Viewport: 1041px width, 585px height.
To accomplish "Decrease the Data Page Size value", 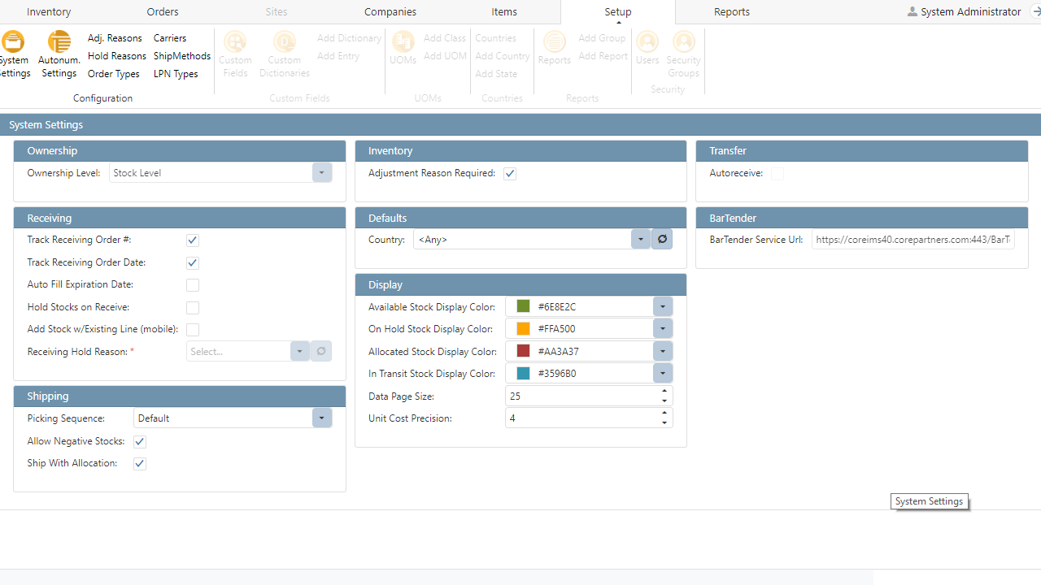I will (664, 401).
